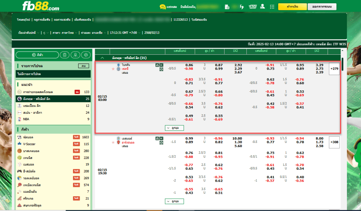
Task: Select the Spain La Liga (สเปน - ลาลีกา) row
Action: pyautogui.click(x=53, y=113)
